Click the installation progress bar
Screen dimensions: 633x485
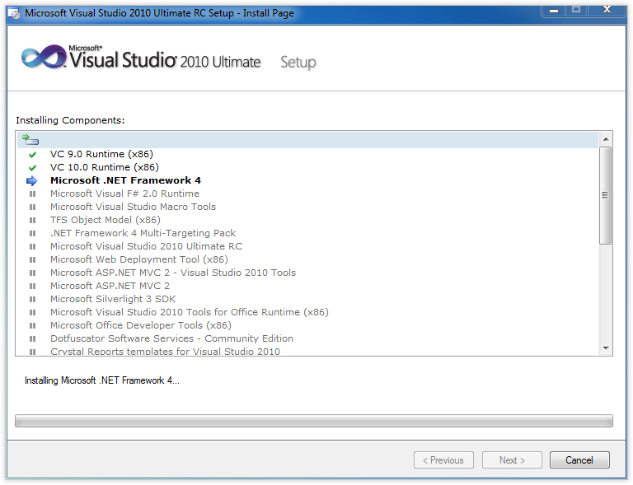tap(314, 421)
